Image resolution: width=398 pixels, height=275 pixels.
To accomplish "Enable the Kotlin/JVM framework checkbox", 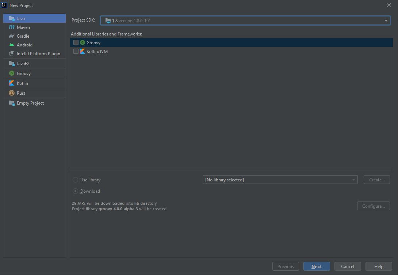I will pyautogui.click(x=76, y=51).
